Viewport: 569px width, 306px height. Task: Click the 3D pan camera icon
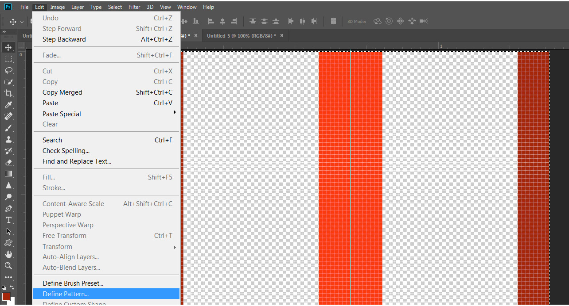click(x=400, y=21)
